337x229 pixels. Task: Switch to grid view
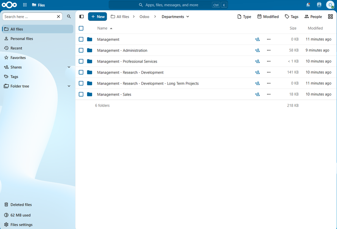(330, 16)
